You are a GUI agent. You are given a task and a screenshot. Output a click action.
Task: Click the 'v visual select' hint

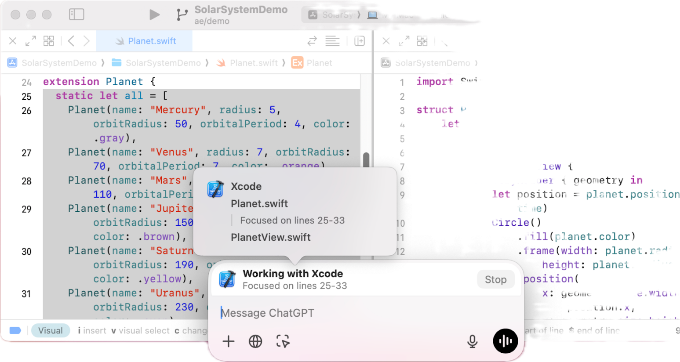click(x=140, y=330)
